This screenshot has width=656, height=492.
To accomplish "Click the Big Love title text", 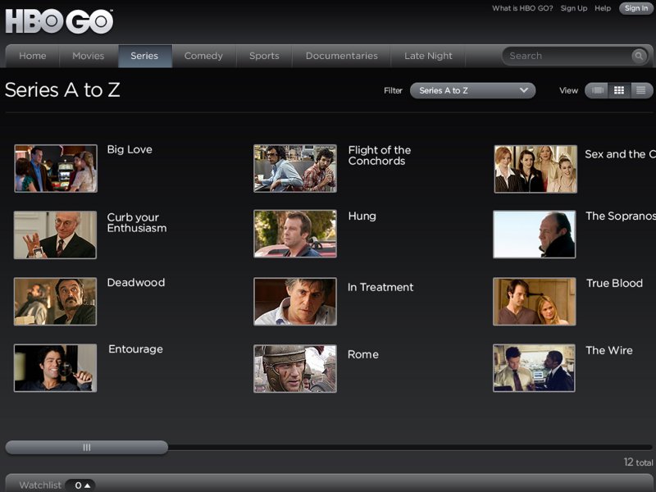I will point(130,150).
